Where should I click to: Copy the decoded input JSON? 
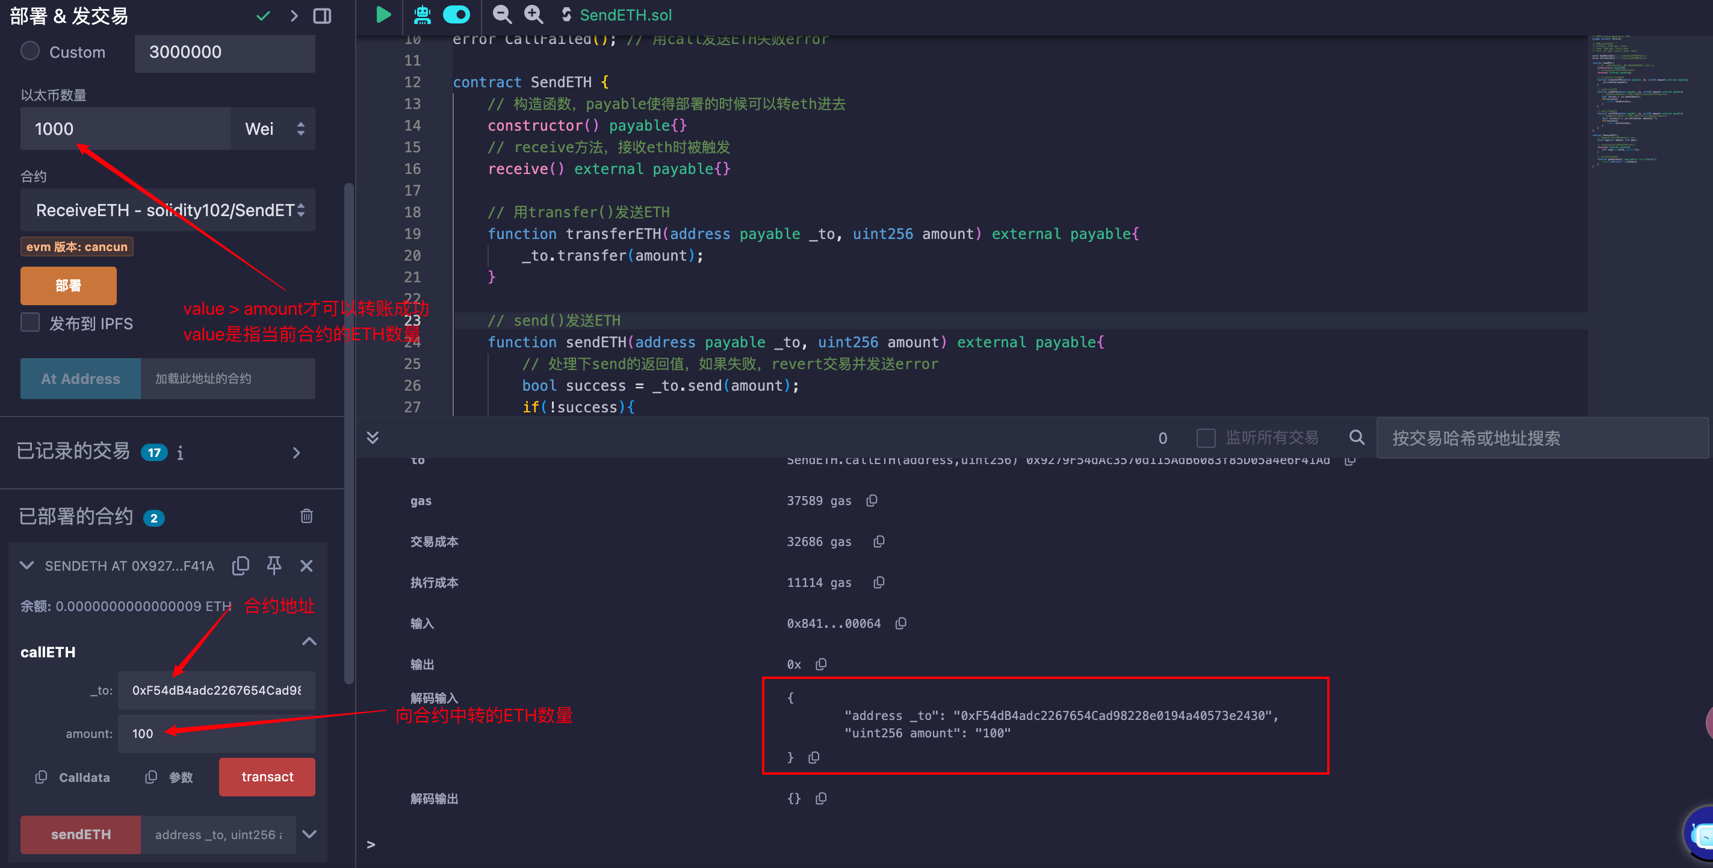coord(813,758)
